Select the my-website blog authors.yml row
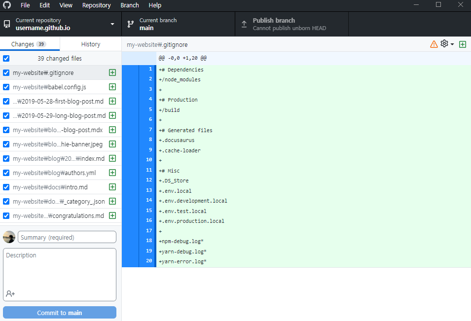The height and width of the screenshot is (321, 471). click(61, 173)
